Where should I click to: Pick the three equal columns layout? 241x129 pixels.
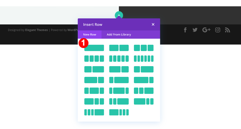144,48
